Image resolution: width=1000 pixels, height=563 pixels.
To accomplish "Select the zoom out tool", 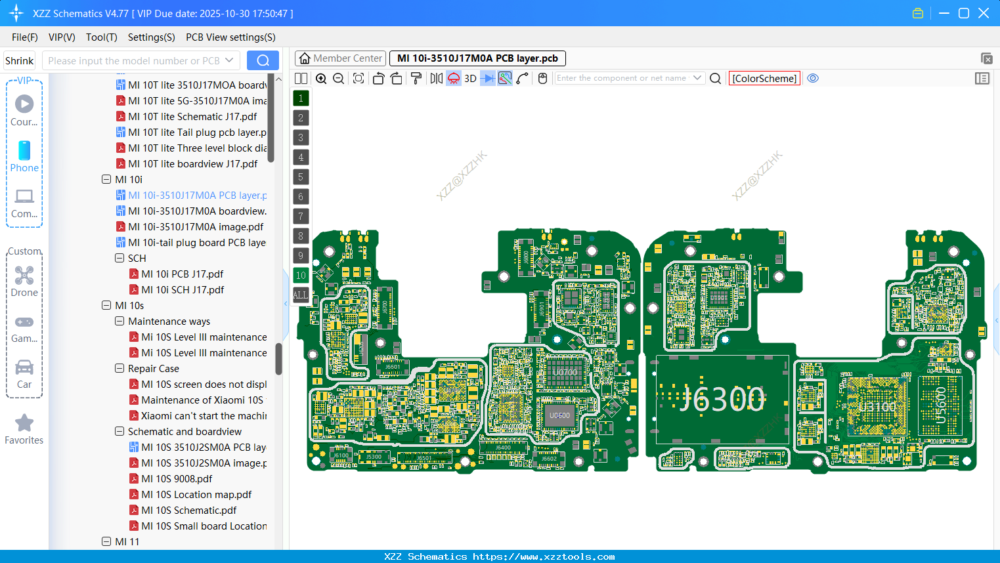I will pyautogui.click(x=337, y=78).
